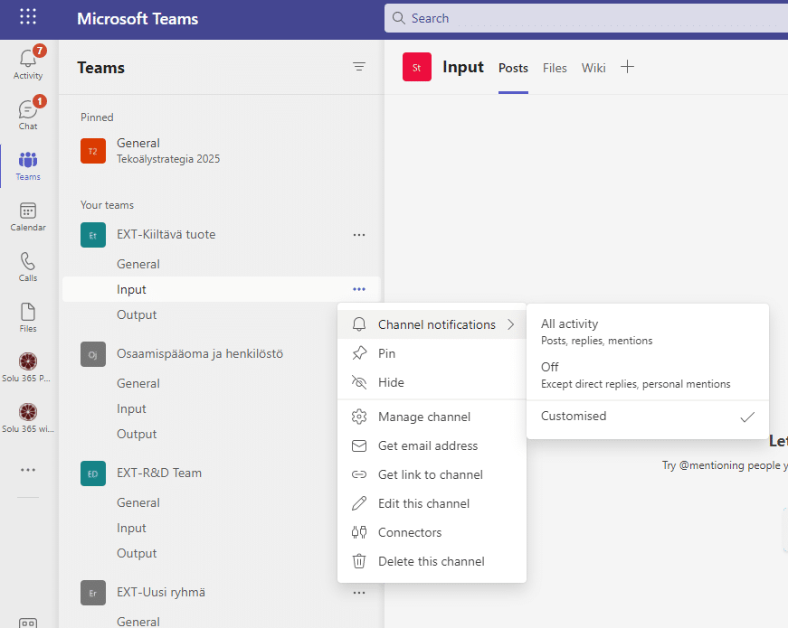Click the Tekoälystrategia 2025 team avatar
788x628 pixels.
pyautogui.click(x=93, y=151)
